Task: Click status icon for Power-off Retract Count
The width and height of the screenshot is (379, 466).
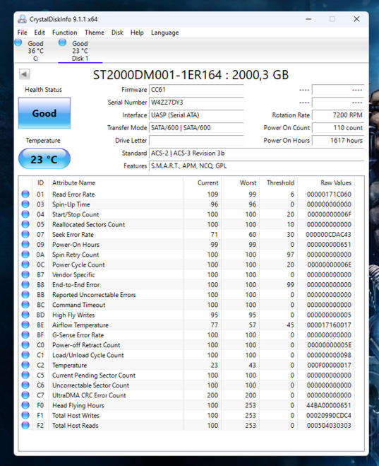Action: [25, 345]
